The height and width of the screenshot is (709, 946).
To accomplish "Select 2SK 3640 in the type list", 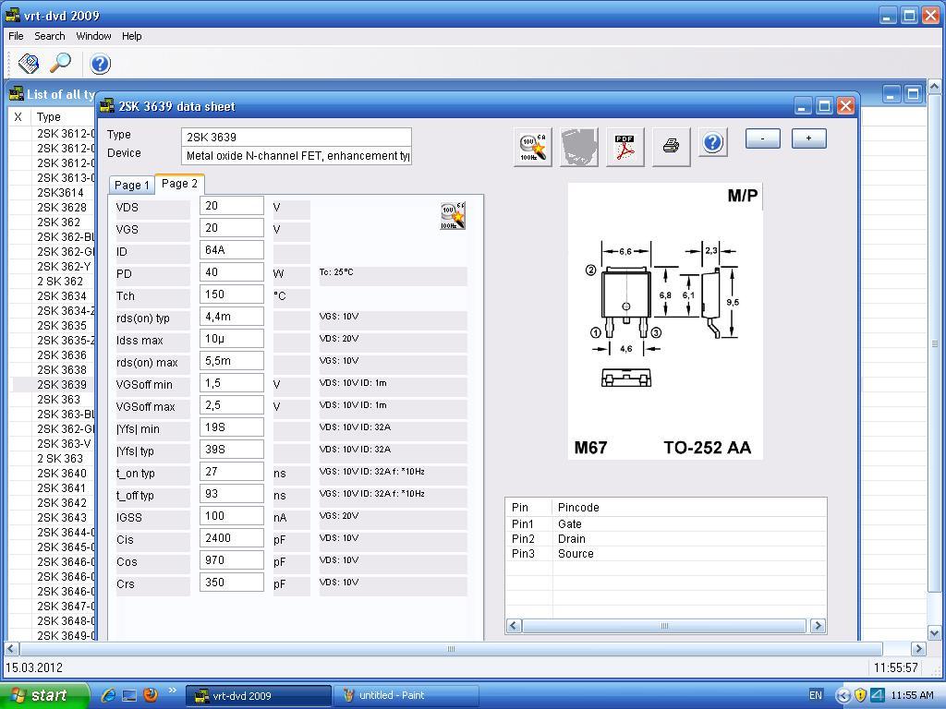I will point(61,474).
